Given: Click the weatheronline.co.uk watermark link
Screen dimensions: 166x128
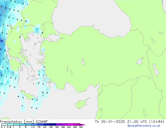Looking at the screenshot, I should tap(148, 126).
